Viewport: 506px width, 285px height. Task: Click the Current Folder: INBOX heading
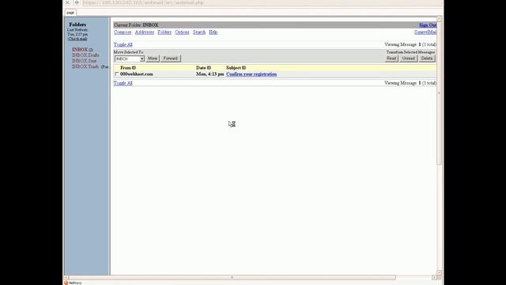click(x=136, y=25)
